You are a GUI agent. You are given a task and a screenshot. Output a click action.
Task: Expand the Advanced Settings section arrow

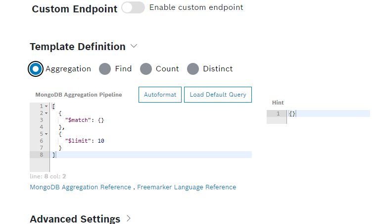pyautogui.click(x=129, y=218)
